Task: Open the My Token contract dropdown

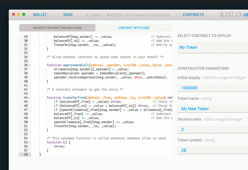Action: tap(213, 47)
